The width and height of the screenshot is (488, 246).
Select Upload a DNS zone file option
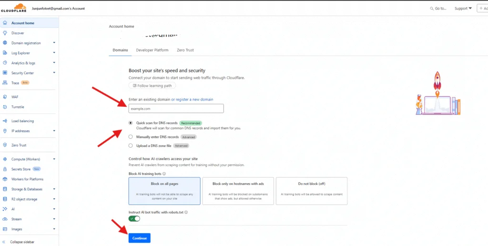131,145
